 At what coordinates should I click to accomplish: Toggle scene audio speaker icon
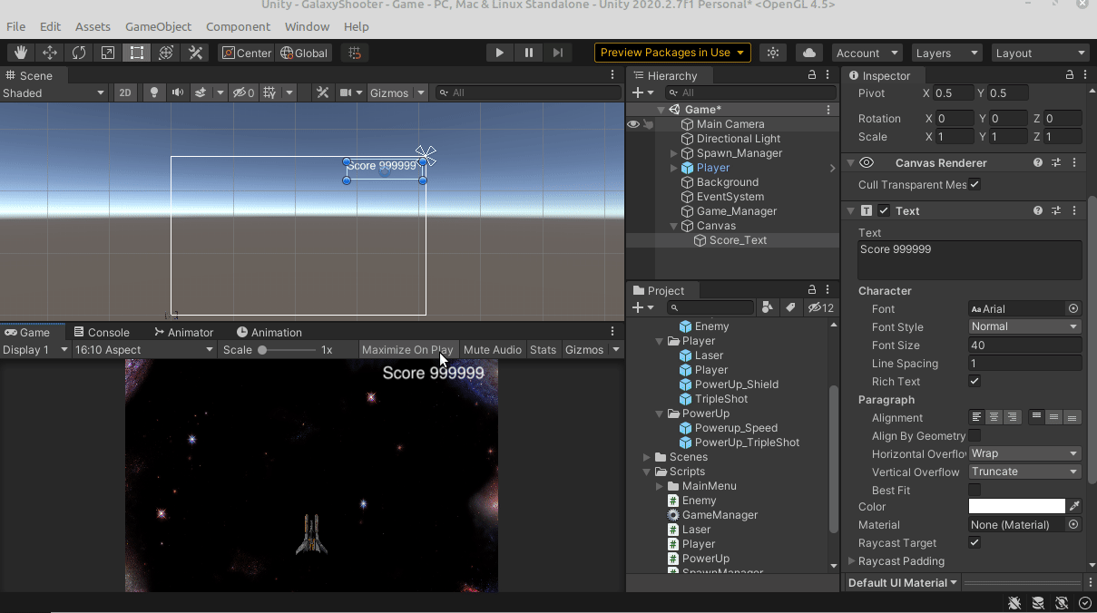(x=177, y=92)
